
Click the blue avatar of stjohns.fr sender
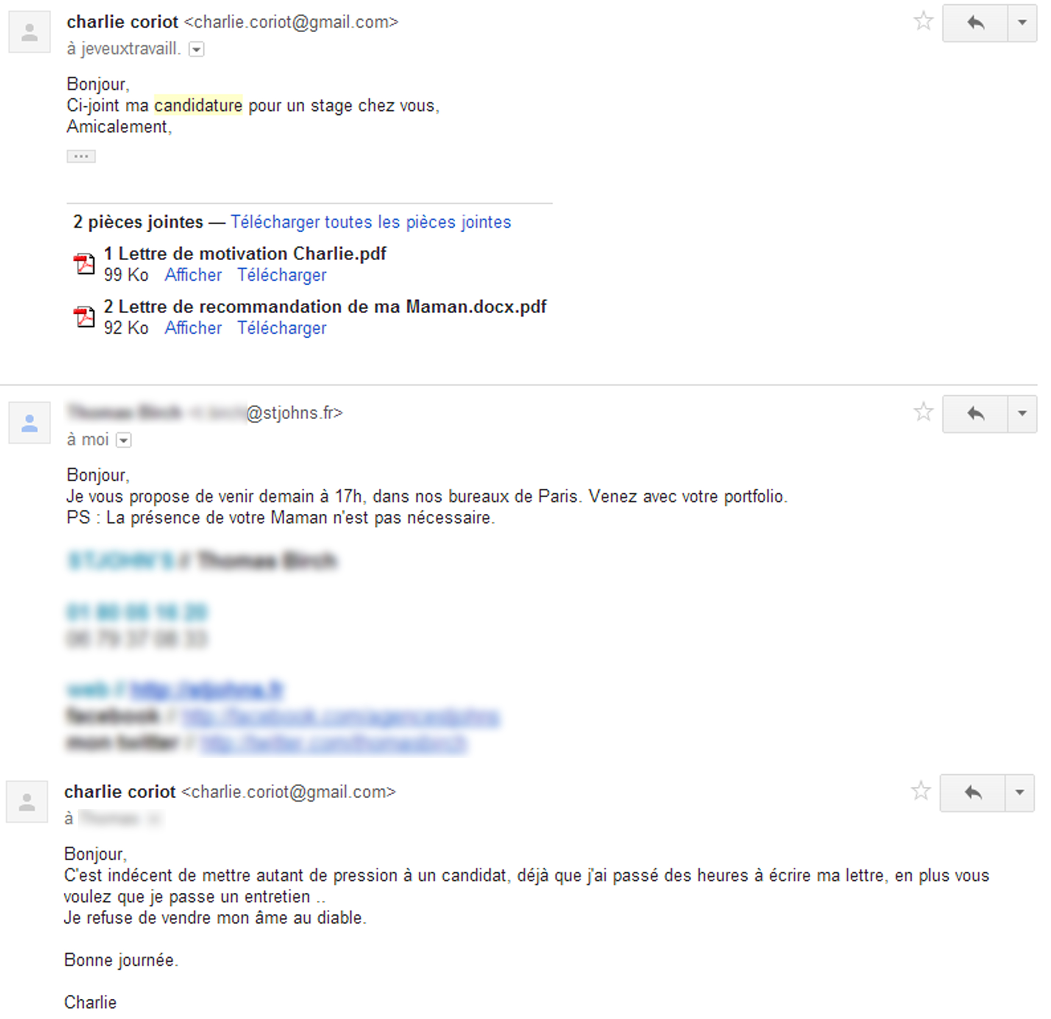coord(30,423)
